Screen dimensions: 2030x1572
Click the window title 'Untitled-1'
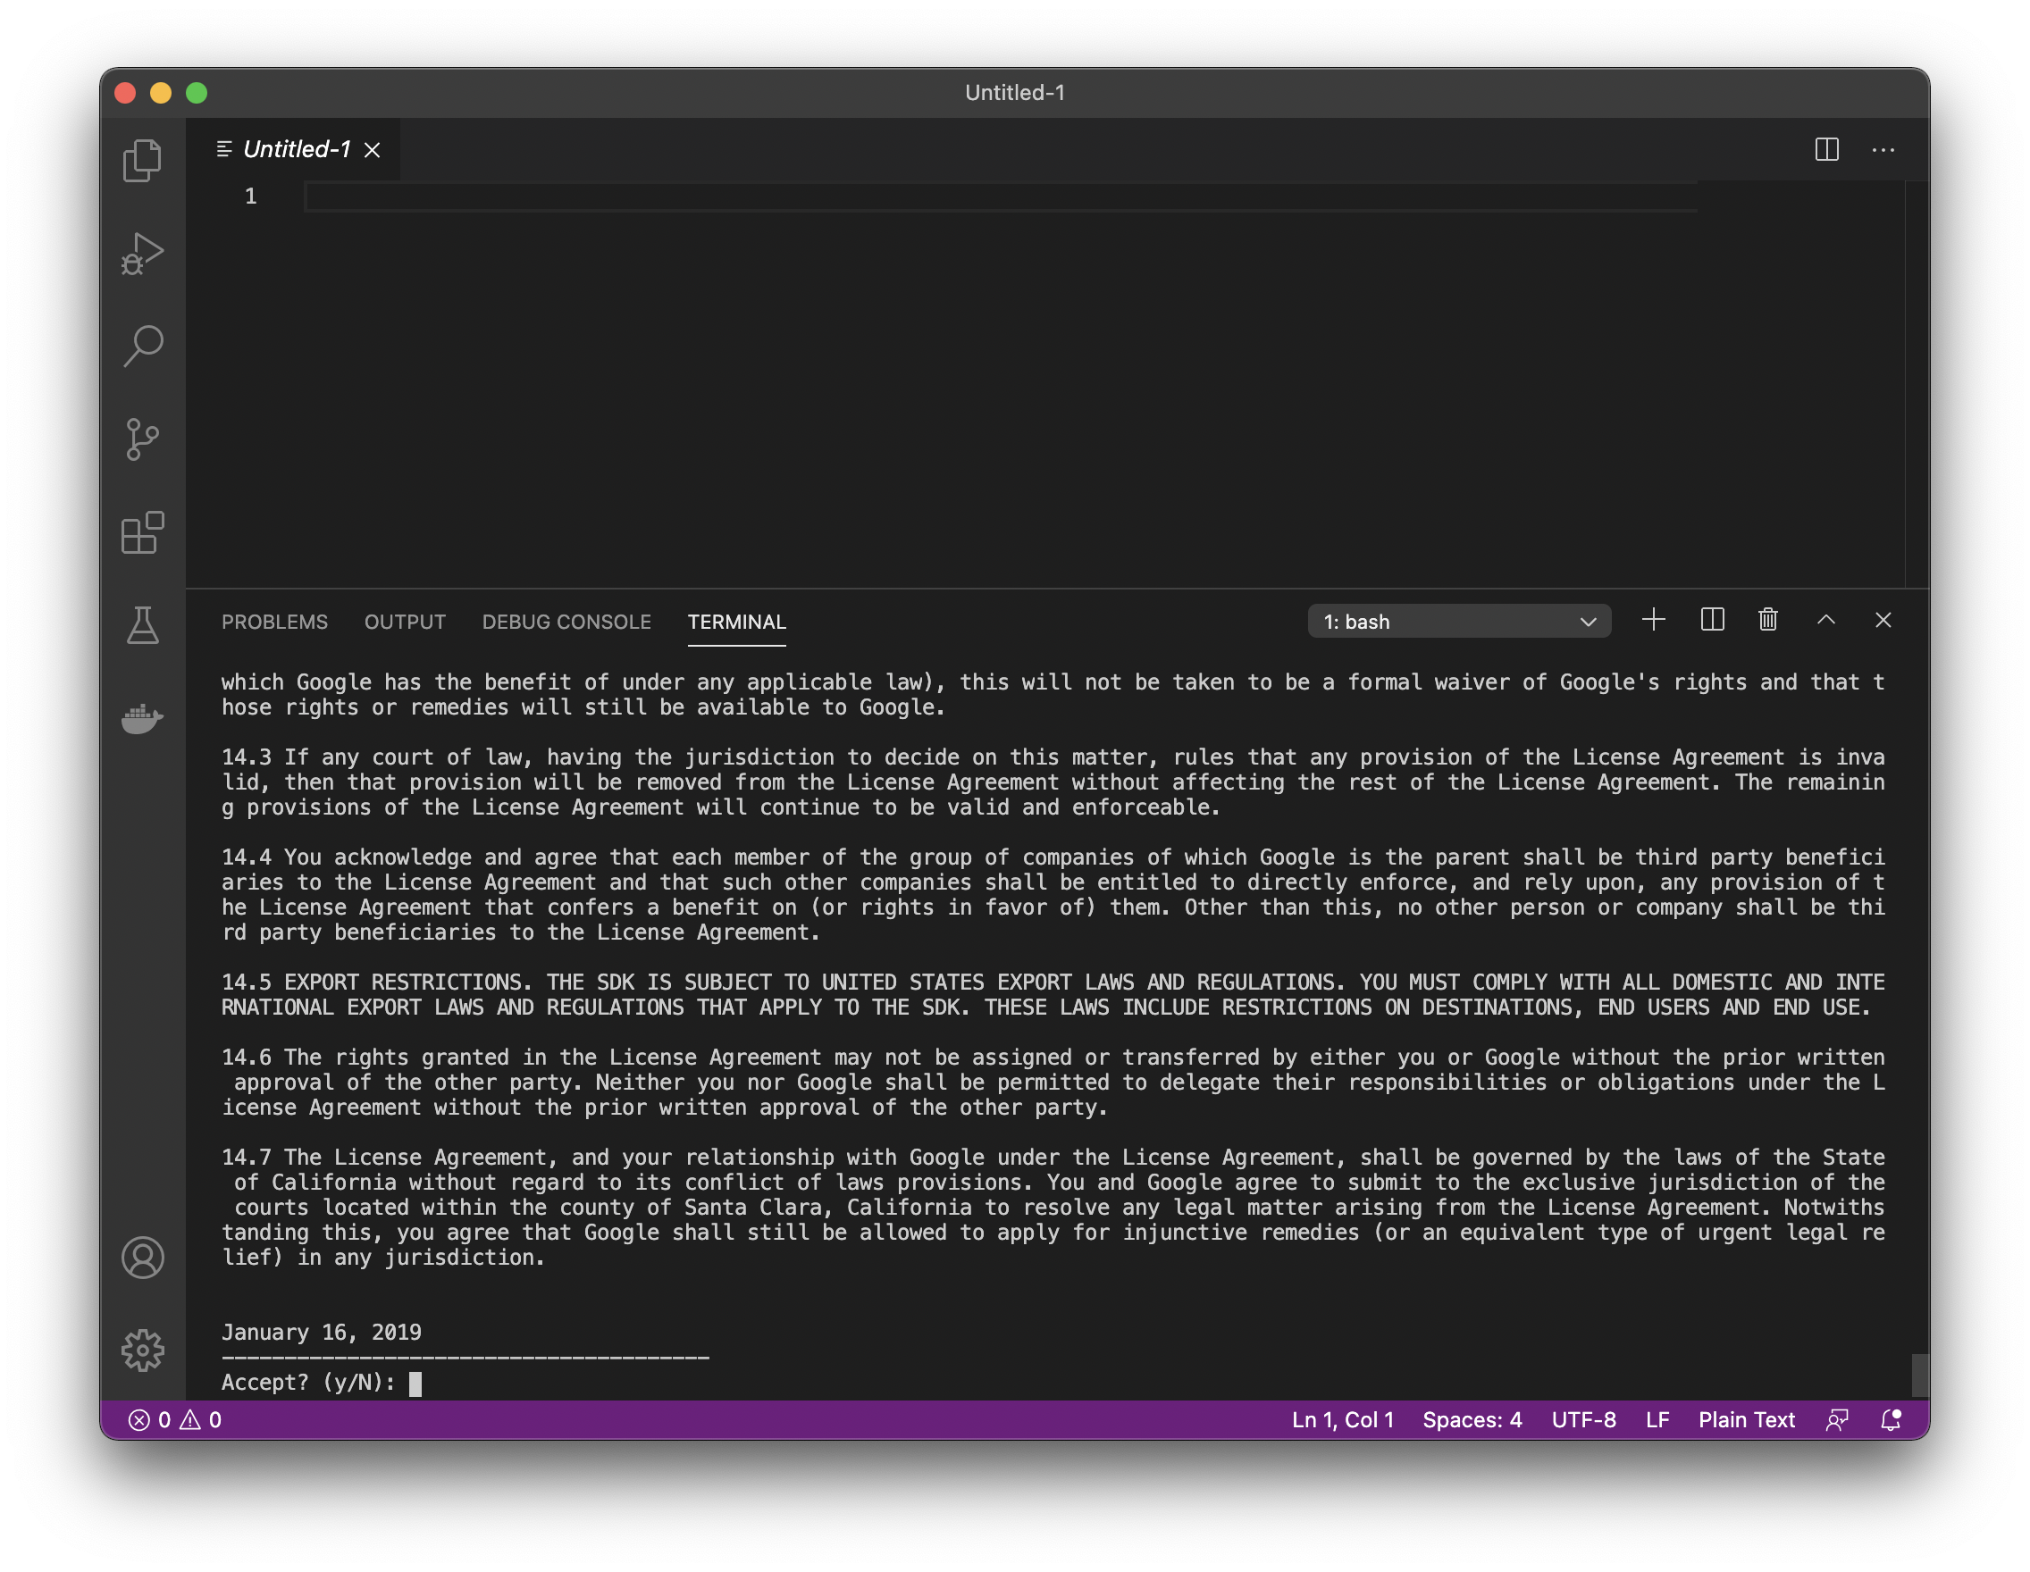pos(1014,92)
